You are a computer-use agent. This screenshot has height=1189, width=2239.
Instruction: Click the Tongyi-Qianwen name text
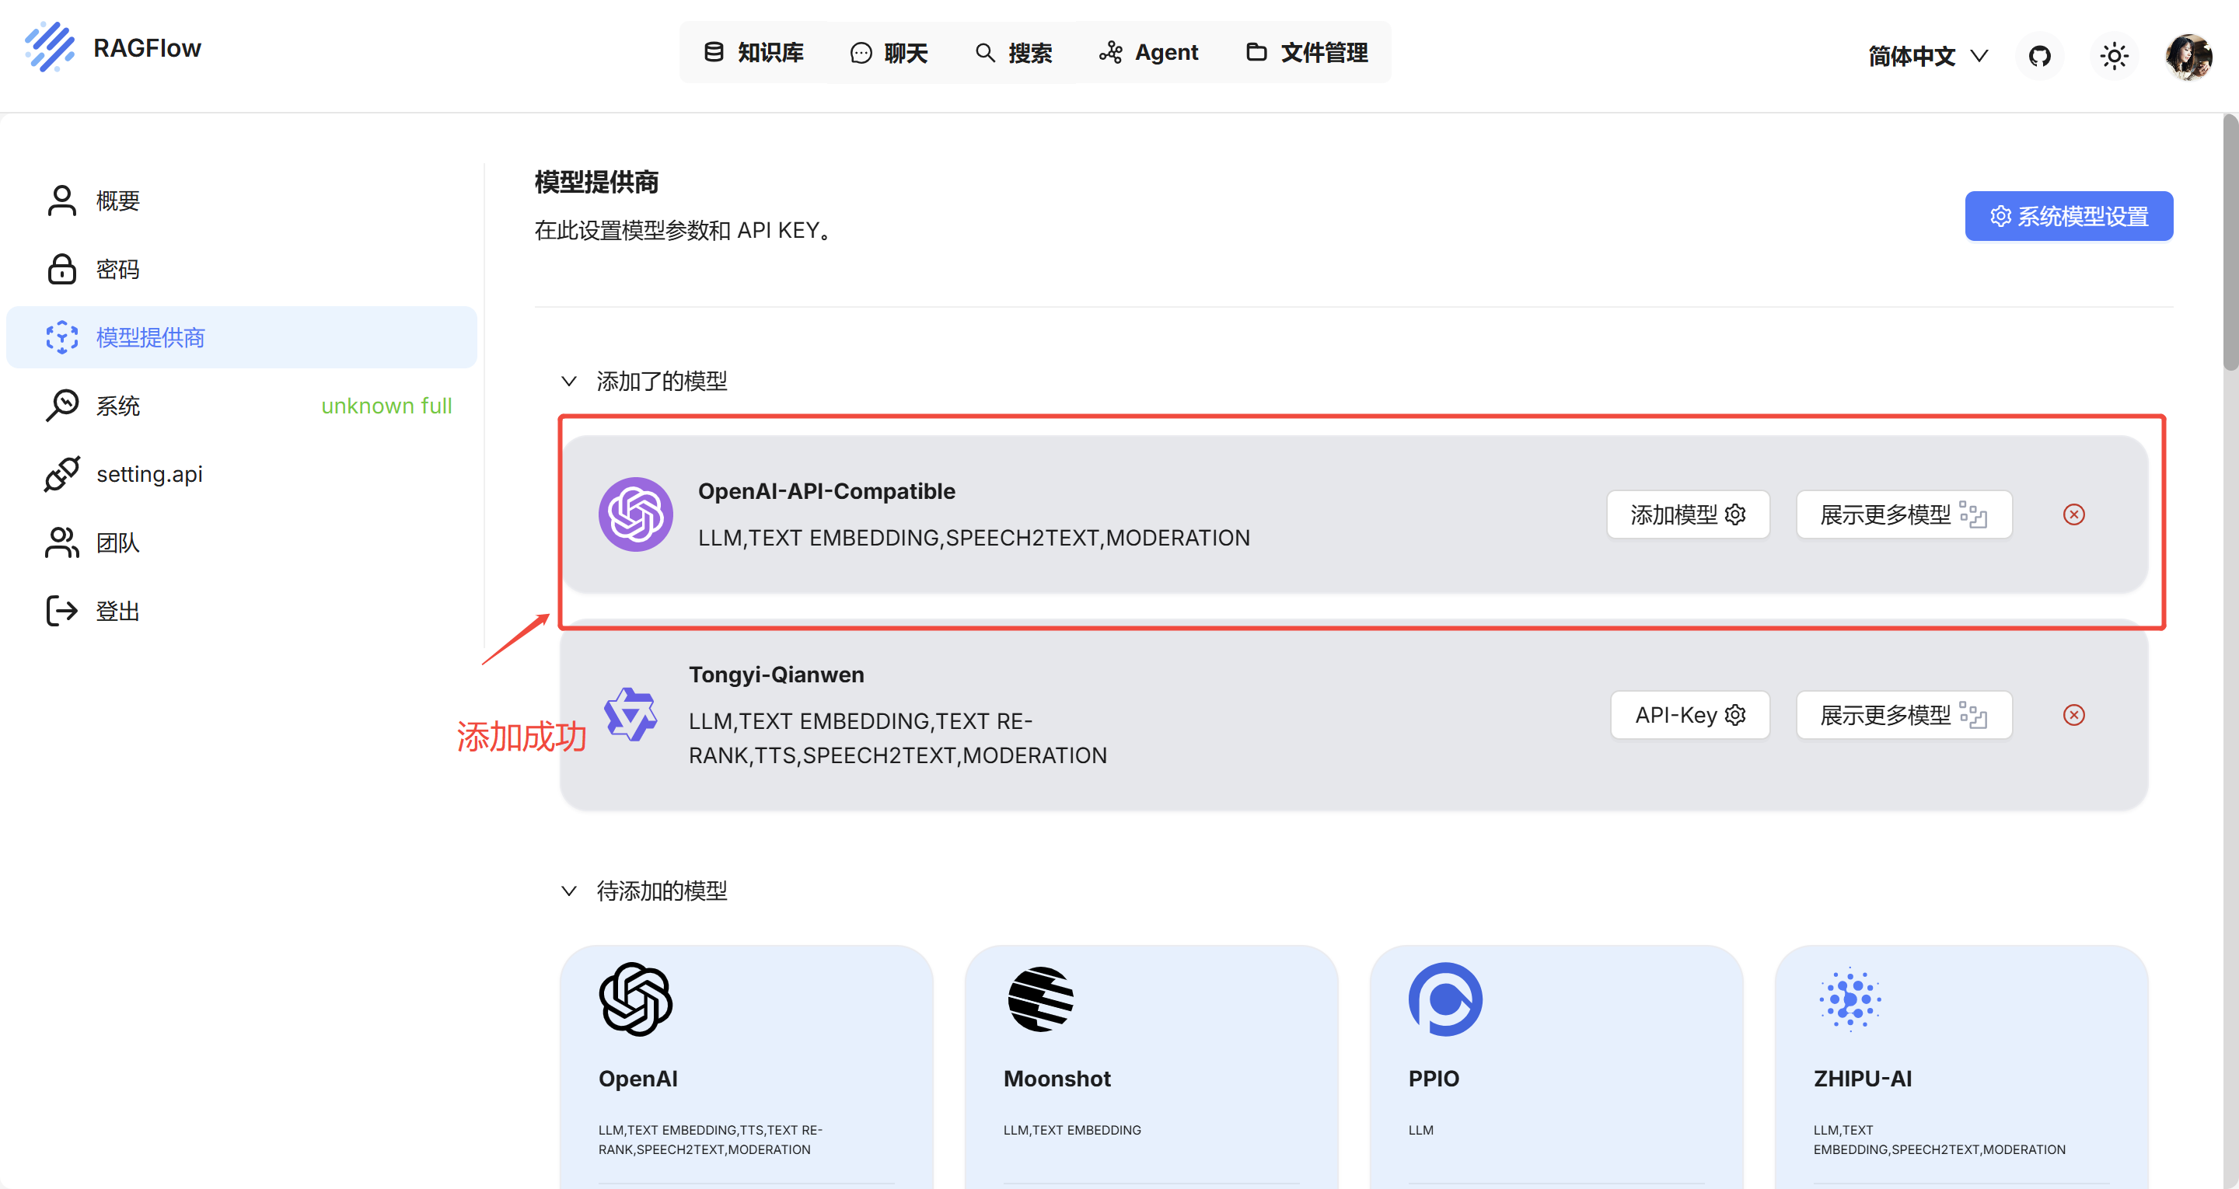tap(776, 675)
